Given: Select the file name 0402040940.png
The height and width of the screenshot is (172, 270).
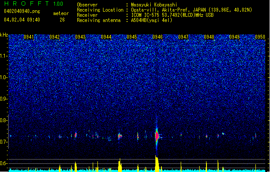Looking at the screenshot, I should click(x=22, y=11).
